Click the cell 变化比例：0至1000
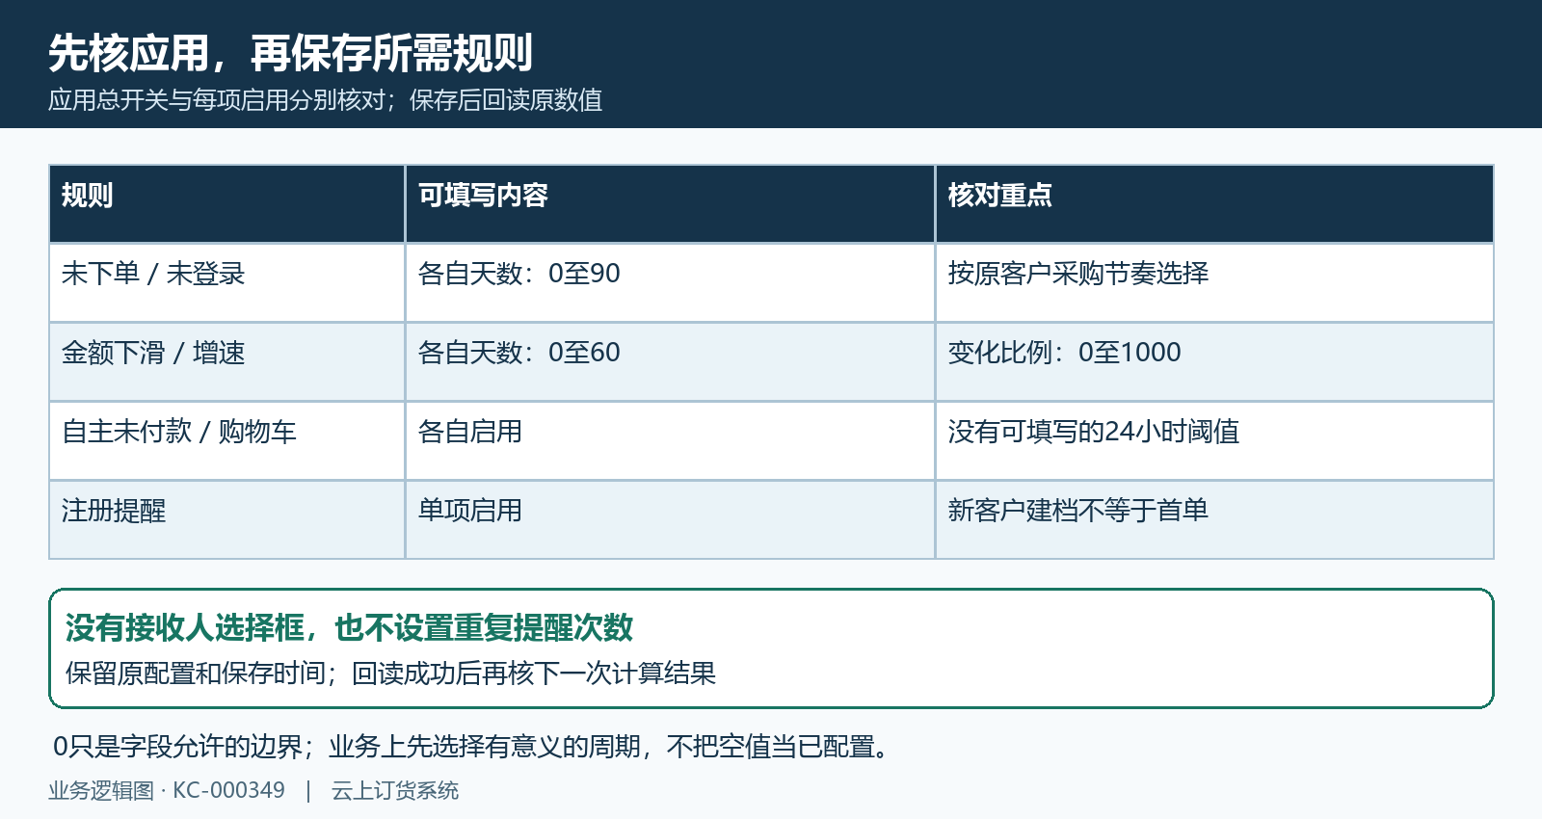Viewport: 1542px width, 819px height. 1214,362
